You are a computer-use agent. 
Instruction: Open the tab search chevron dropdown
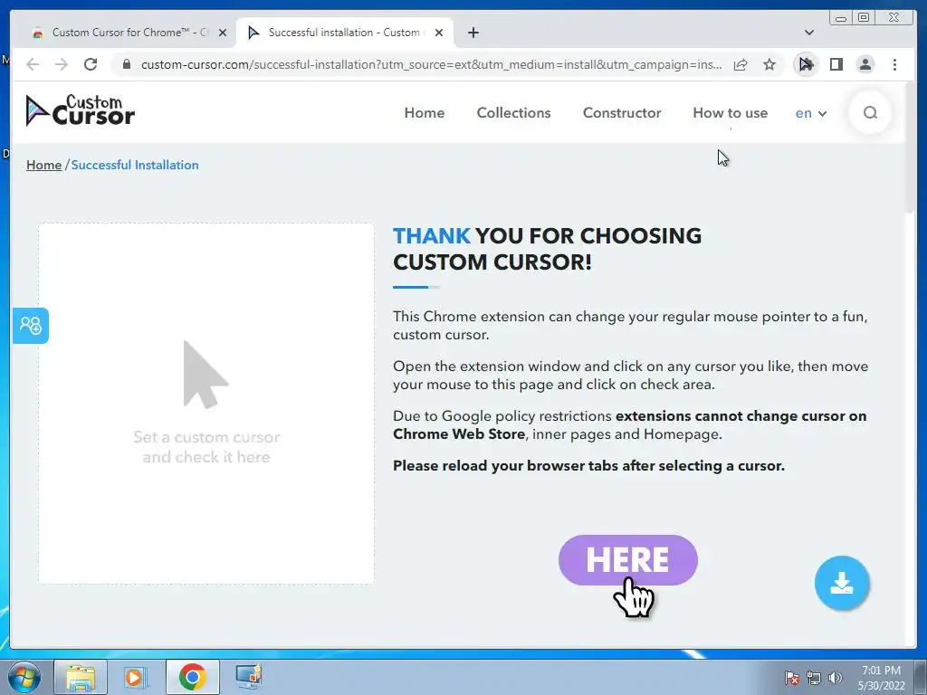point(808,33)
